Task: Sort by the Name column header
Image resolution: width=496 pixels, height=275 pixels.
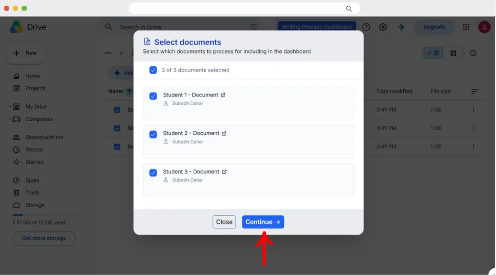Action: click(115, 91)
